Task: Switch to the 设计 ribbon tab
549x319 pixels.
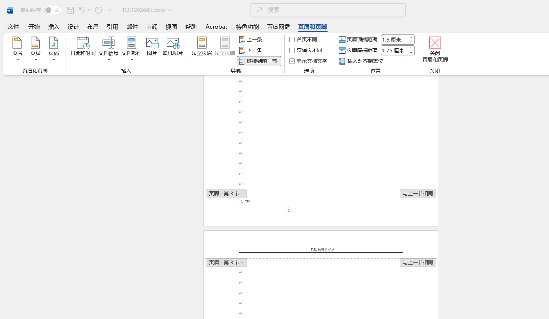Action: pyautogui.click(x=73, y=27)
